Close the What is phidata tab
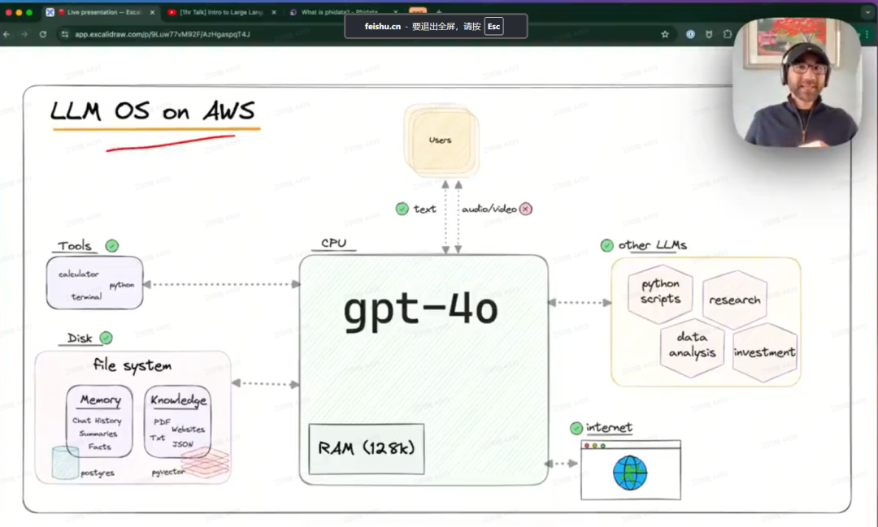Image resolution: width=878 pixels, height=527 pixels. click(x=395, y=11)
